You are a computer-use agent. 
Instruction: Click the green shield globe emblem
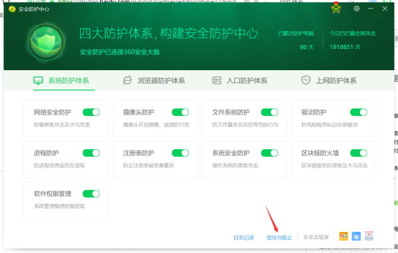[46, 42]
